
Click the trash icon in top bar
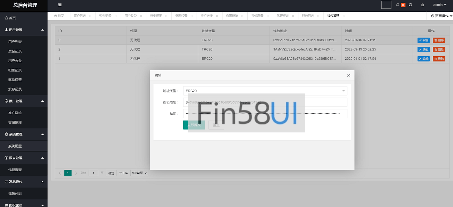click(423, 5)
